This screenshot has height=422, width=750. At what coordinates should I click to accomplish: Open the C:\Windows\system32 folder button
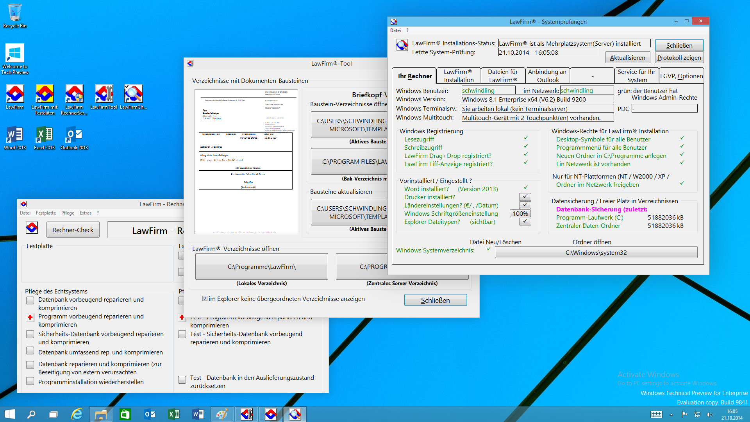[596, 252]
